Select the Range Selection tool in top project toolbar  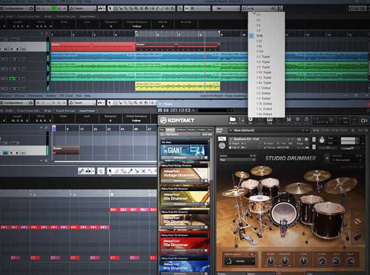[115, 9]
